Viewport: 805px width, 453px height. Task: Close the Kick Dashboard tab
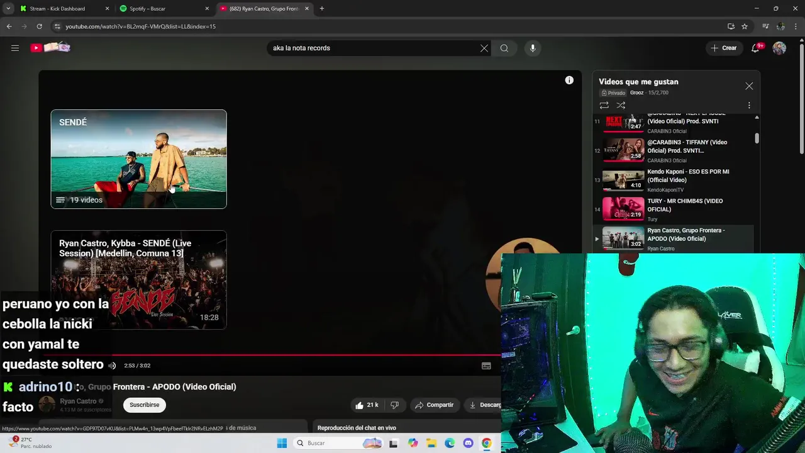tap(107, 8)
